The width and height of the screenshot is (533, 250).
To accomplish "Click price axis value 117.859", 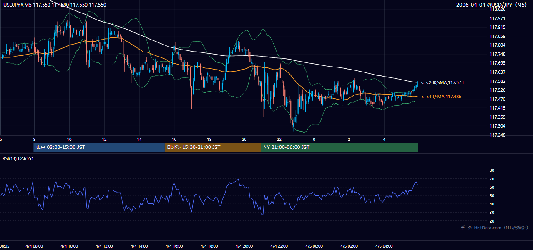I will click(497, 36).
